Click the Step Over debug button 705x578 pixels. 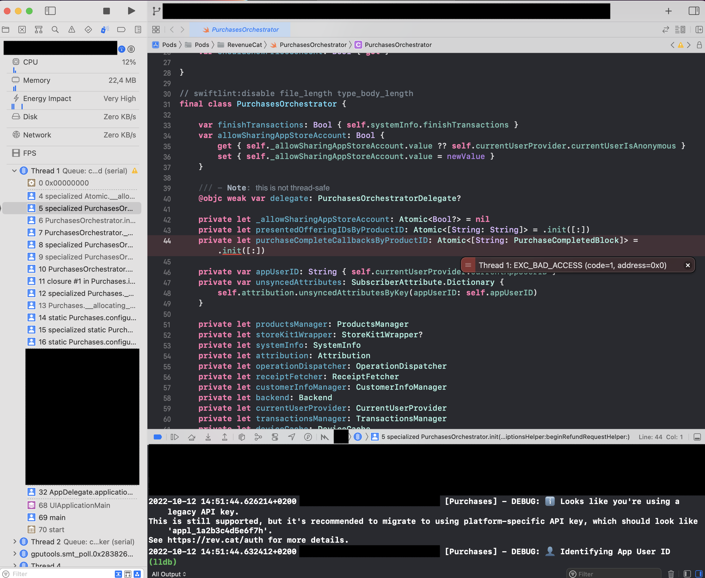(x=192, y=437)
